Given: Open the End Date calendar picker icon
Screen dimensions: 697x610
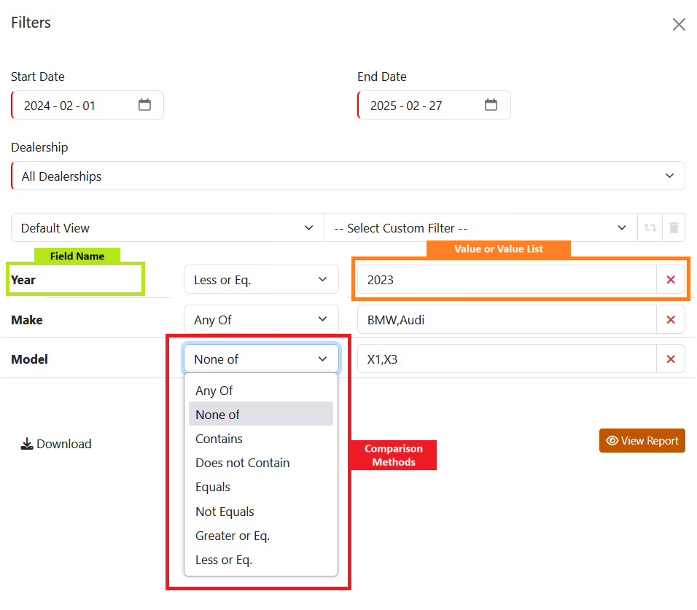Looking at the screenshot, I should 491,105.
